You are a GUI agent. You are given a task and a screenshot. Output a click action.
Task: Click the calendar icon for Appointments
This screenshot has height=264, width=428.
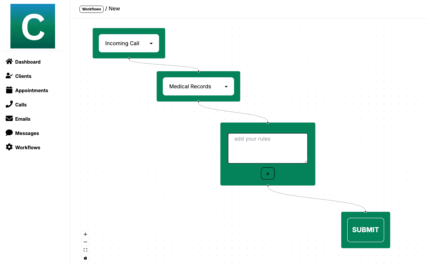point(9,90)
